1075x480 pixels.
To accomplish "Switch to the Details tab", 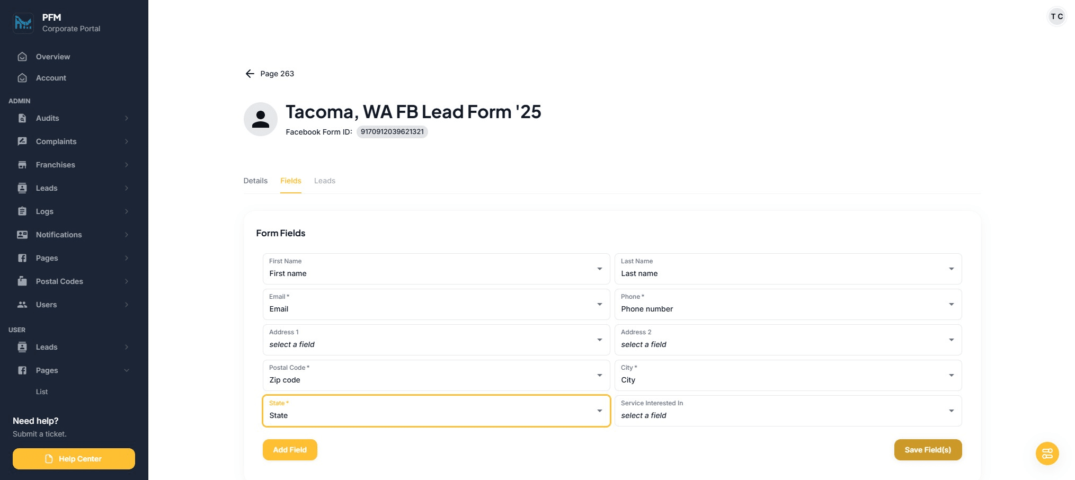I will pyautogui.click(x=255, y=181).
